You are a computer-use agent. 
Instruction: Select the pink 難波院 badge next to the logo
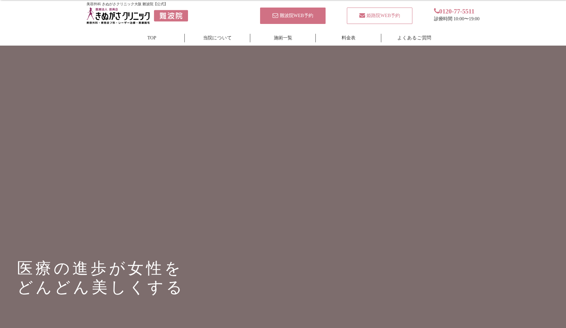[x=171, y=15]
